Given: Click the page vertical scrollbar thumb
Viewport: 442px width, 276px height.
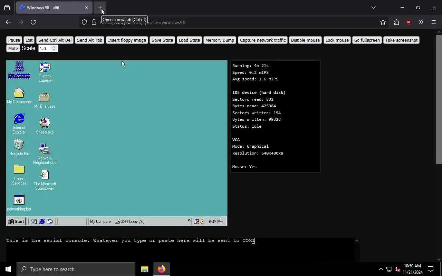Looking at the screenshot, I should click(x=439, y=99).
